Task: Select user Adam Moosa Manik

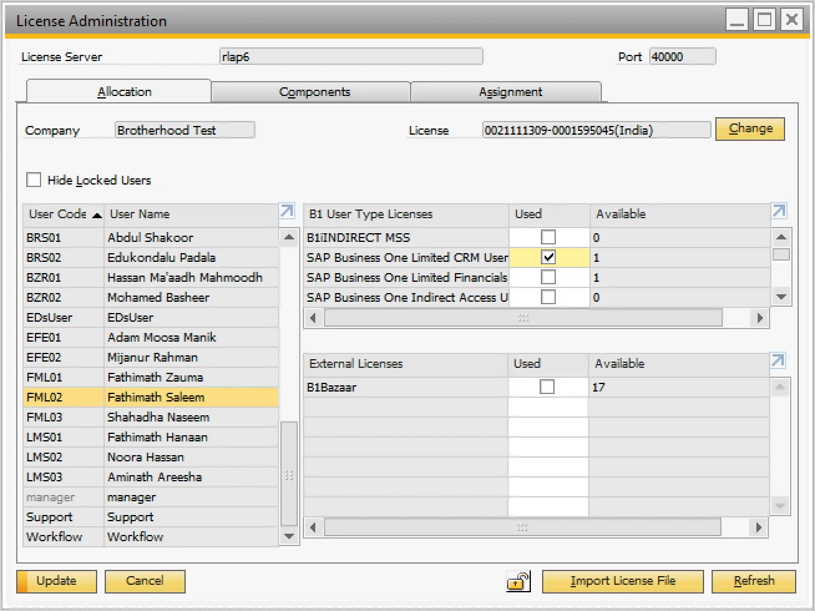Action: coord(151,337)
